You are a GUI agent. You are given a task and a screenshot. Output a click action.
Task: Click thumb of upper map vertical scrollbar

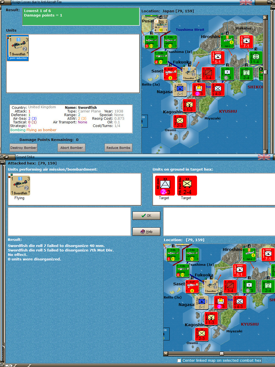tap(265, 72)
